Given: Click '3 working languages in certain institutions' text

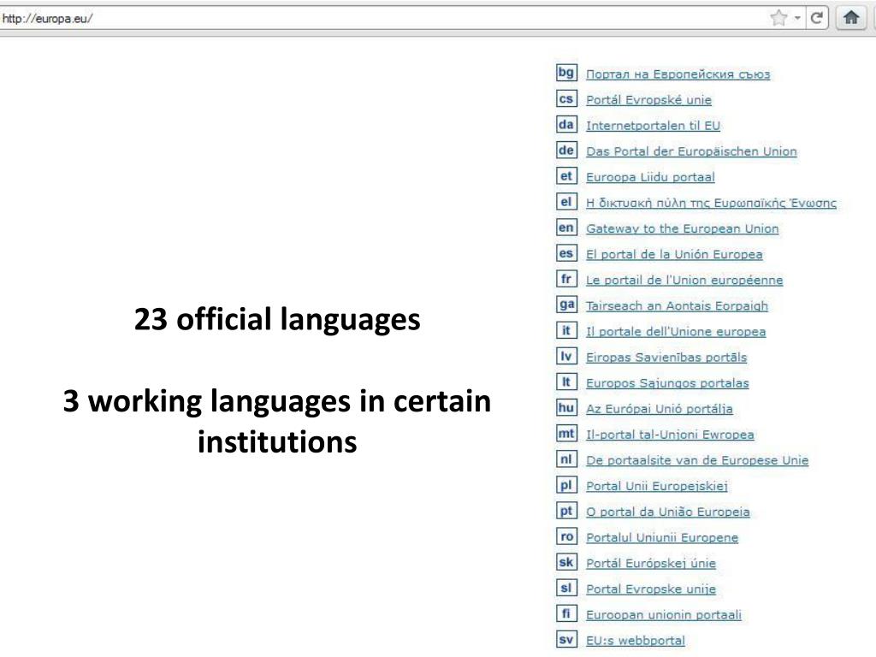Looking at the screenshot, I should coord(277,421).
